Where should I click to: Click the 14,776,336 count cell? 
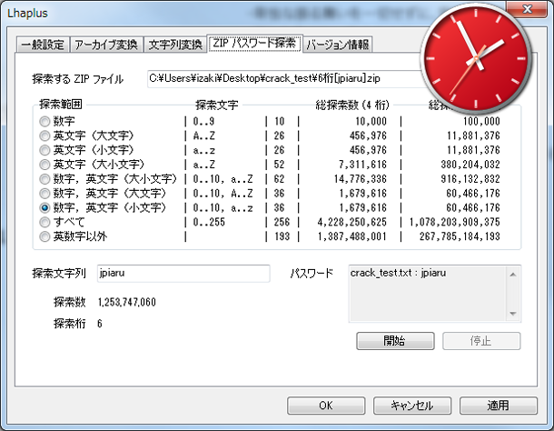click(361, 179)
